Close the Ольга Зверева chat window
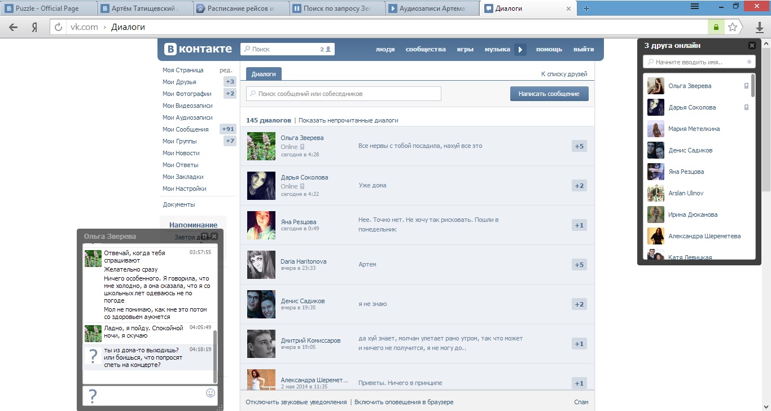This screenshot has height=411, width=771. tap(214, 237)
